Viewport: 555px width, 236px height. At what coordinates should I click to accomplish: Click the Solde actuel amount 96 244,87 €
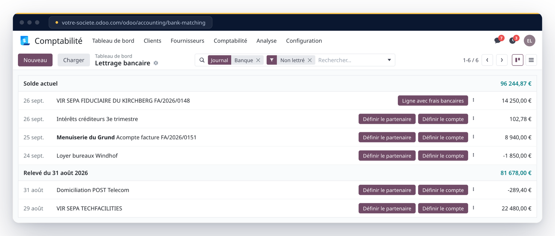point(516,84)
